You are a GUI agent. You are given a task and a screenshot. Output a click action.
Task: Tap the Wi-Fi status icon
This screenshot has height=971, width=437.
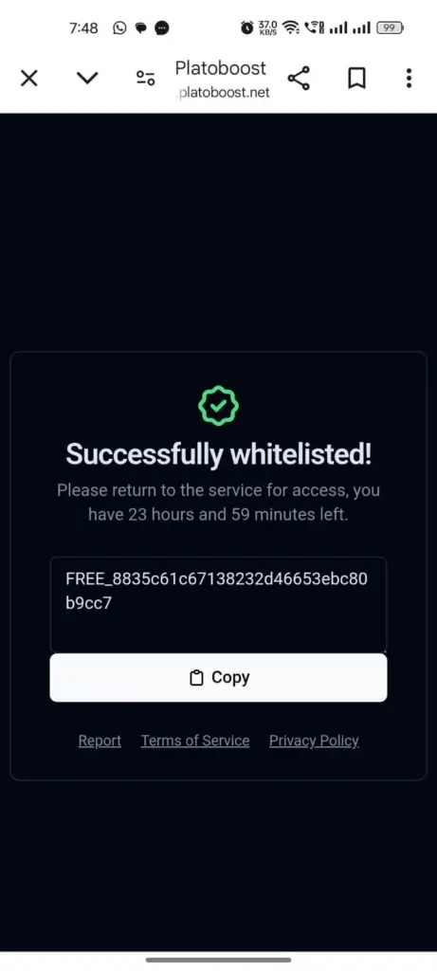tap(290, 27)
